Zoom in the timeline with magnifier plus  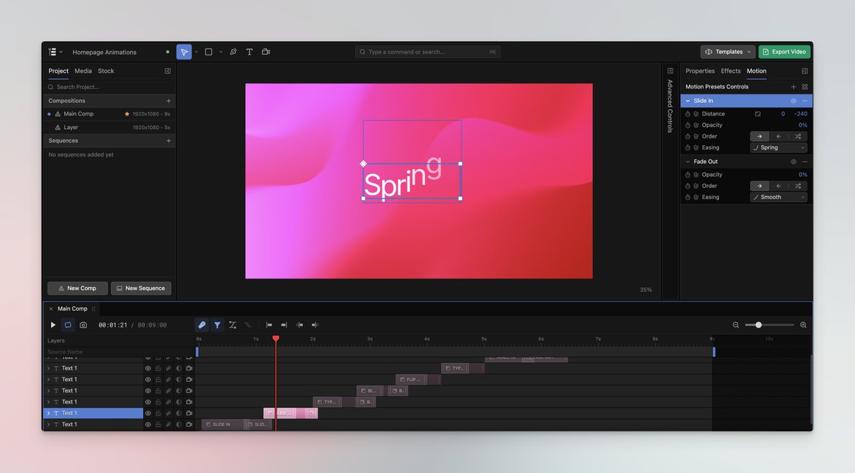tap(803, 325)
